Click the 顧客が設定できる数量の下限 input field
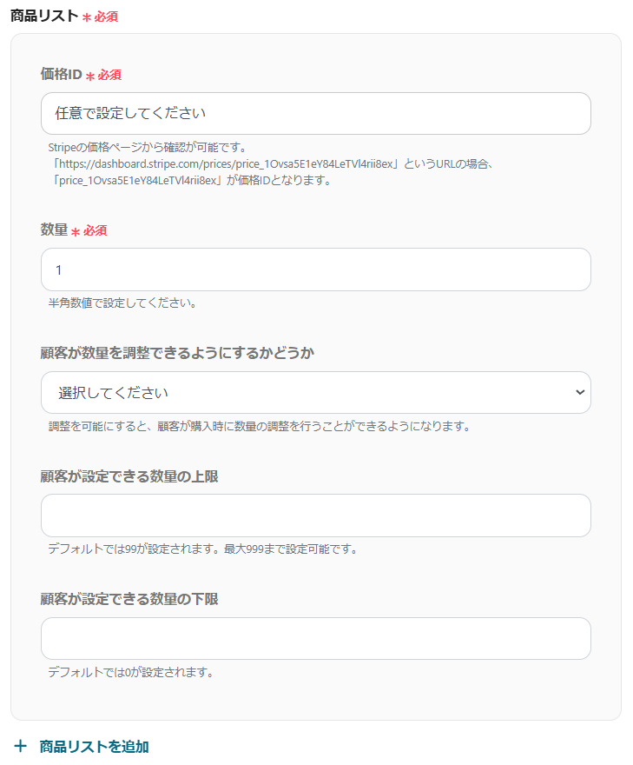Image resolution: width=633 pixels, height=765 pixels. tap(315, 639)
